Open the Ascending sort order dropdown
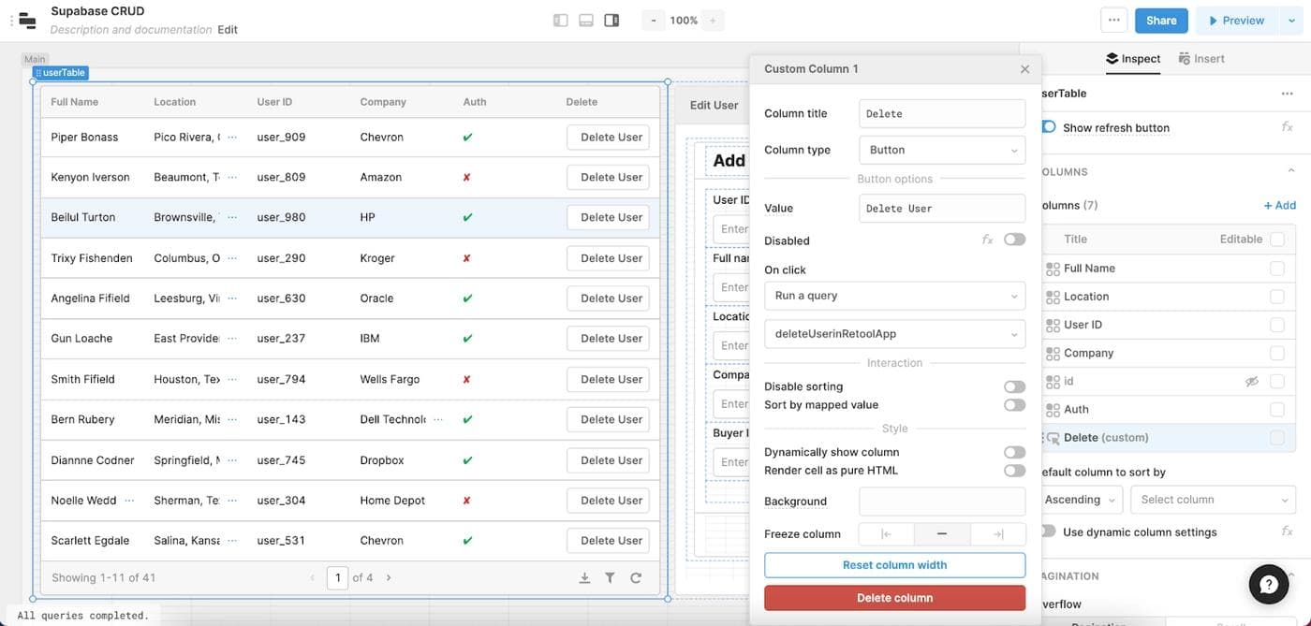 point(1082,500)
